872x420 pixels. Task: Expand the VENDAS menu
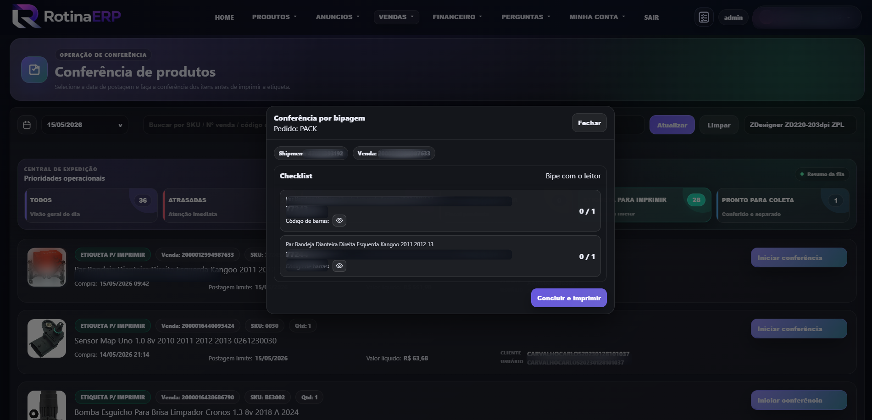[396, 17]
